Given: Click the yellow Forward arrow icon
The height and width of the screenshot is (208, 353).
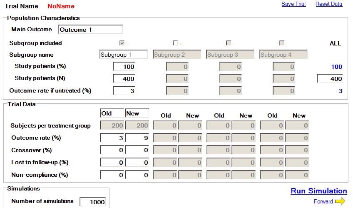Looking at the screenshot, I should pyautogui.click(x=340, y=202).
